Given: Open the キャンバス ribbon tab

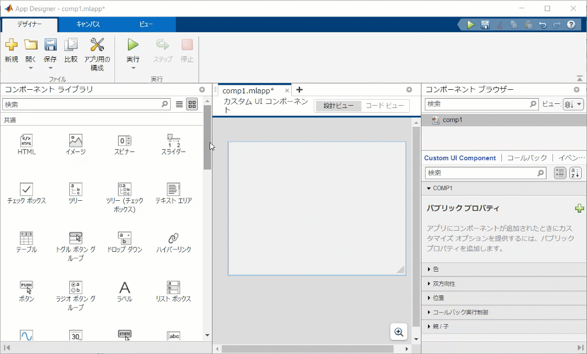Looking at the screenshot, I should pos(87,25).
